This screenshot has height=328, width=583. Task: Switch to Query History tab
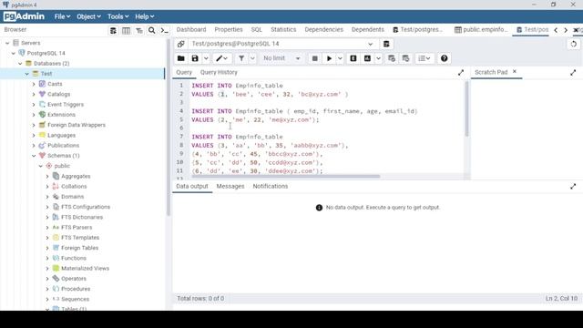click(219, 73)
